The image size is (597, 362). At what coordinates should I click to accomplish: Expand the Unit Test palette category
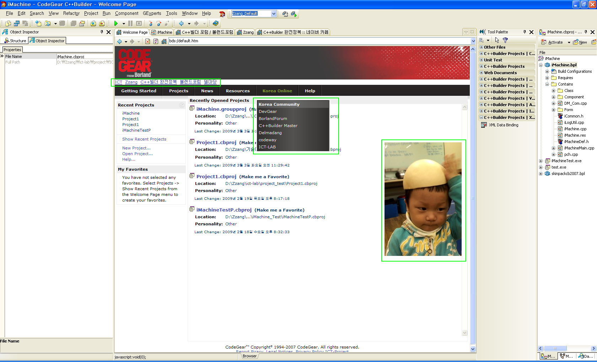pos(482,60)
